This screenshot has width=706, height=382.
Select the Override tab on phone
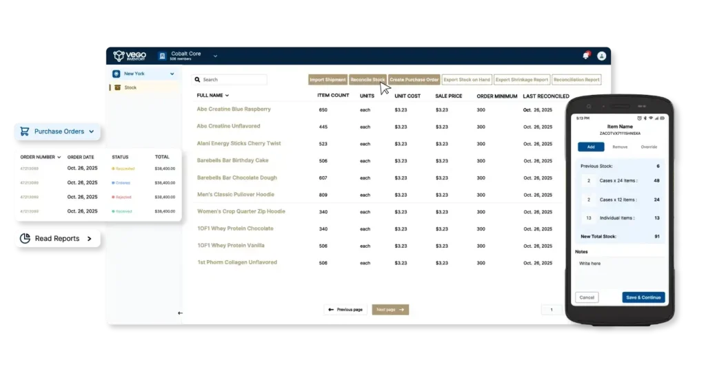tap(649, 147)
